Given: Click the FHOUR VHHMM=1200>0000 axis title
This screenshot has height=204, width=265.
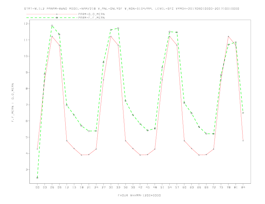Looking at the screenshot, I should 139,195.
